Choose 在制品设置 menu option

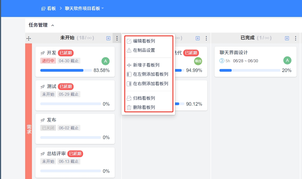click(x=144, y=50)
